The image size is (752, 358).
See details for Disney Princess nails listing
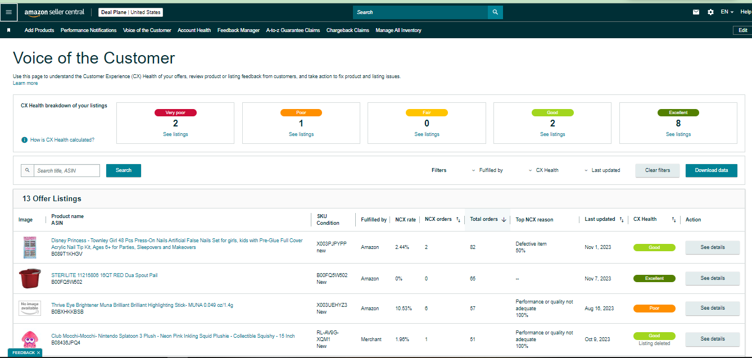[x=713, y=247]
